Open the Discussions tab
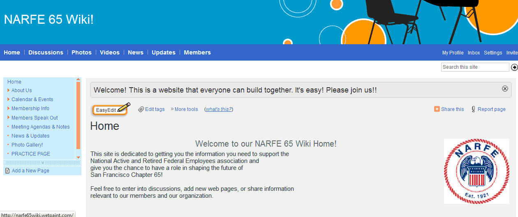The image size is (518, 217). pos(46,52)
